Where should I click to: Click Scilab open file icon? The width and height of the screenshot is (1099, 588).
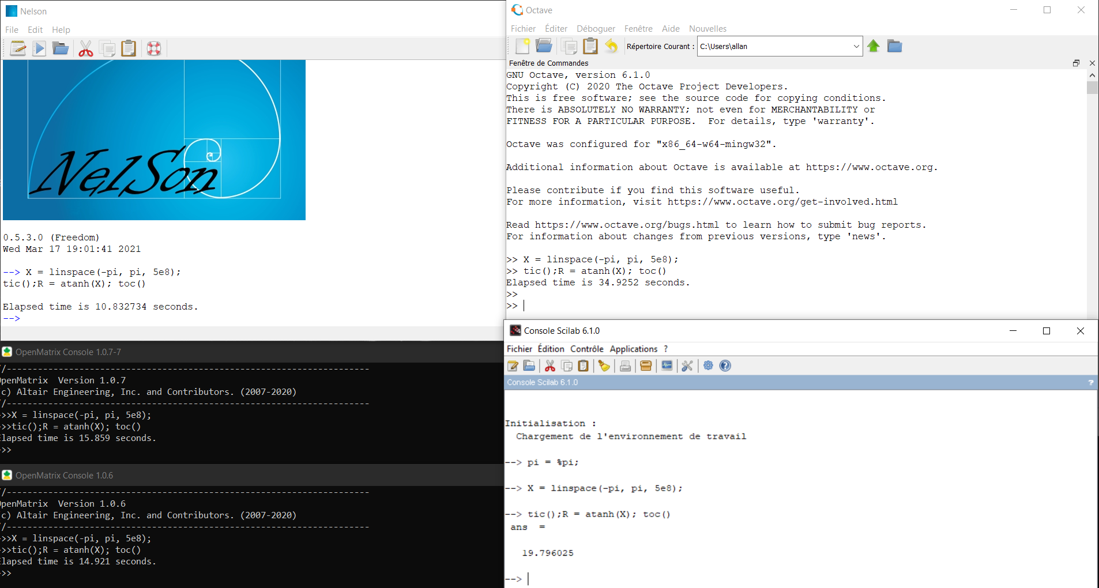coord(529,365)
